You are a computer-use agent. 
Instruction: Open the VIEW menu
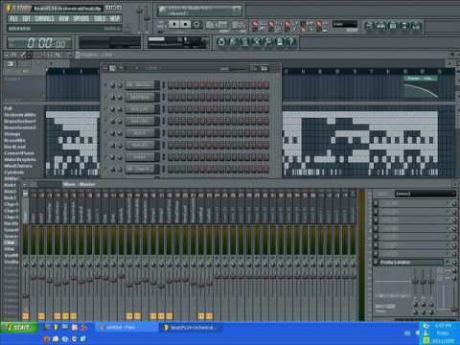click(x=64, y=19)
